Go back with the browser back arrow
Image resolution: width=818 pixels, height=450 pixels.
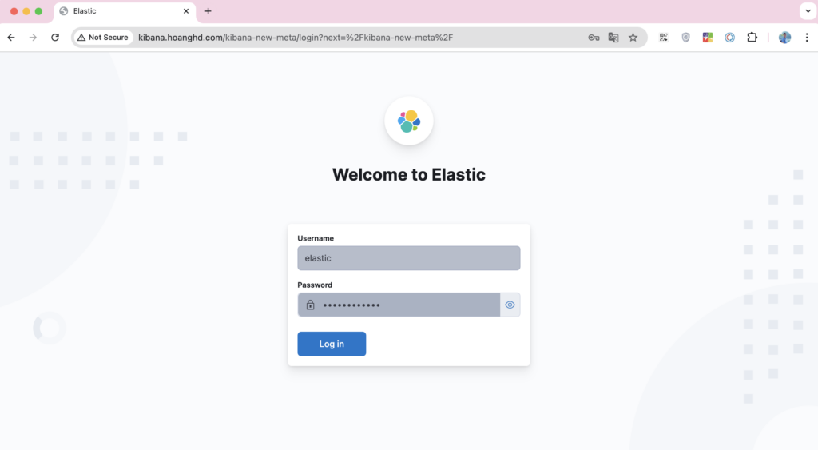[11, 37]
